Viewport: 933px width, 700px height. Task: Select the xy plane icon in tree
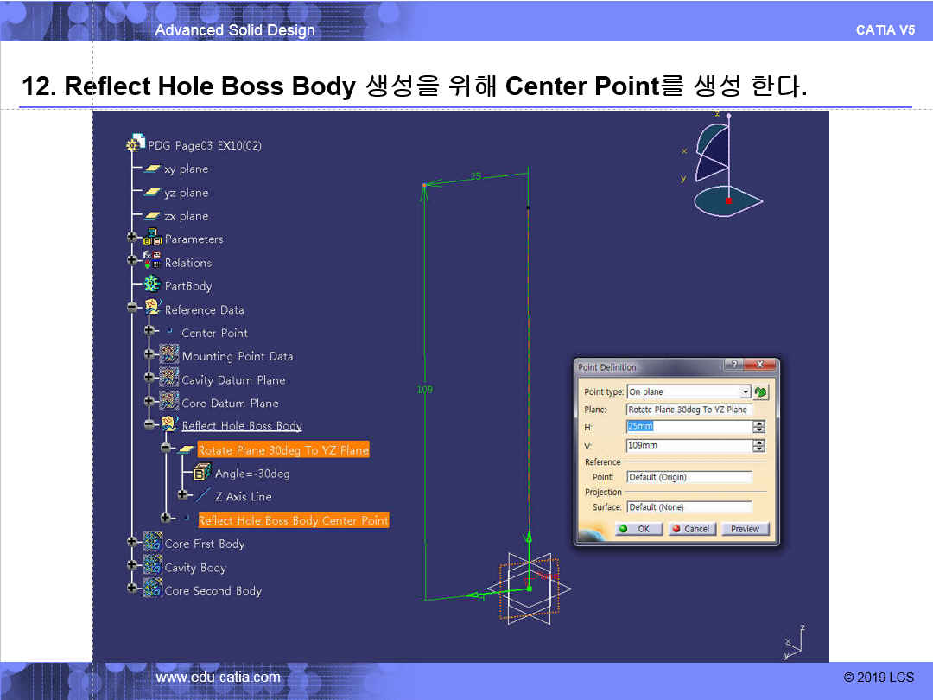152,169
